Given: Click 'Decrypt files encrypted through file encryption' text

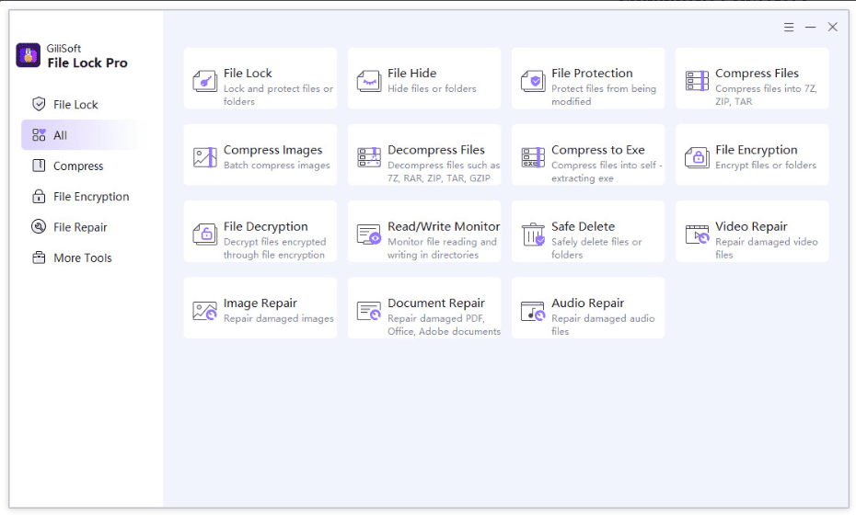Looking at the screenshot, I should click(274, 248).
